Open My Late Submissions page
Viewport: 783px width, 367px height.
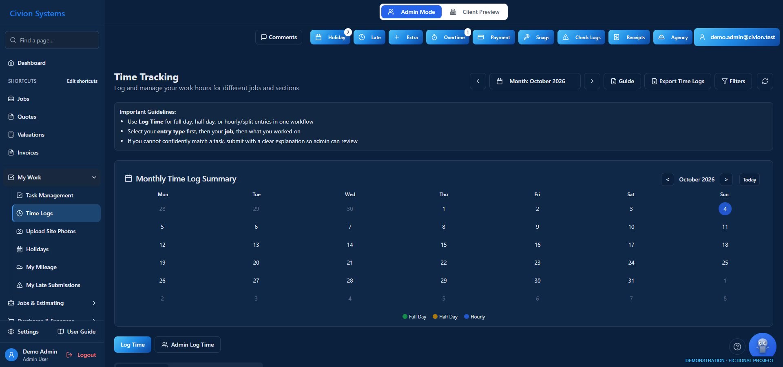pyautogui.click(x=56, y=285)
